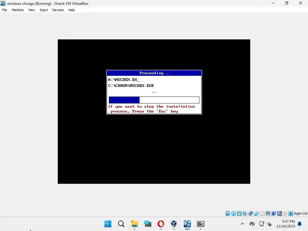This screenshot has width=308, height=231.
Task: Click the network tray icon
Action: click(261, 224)
